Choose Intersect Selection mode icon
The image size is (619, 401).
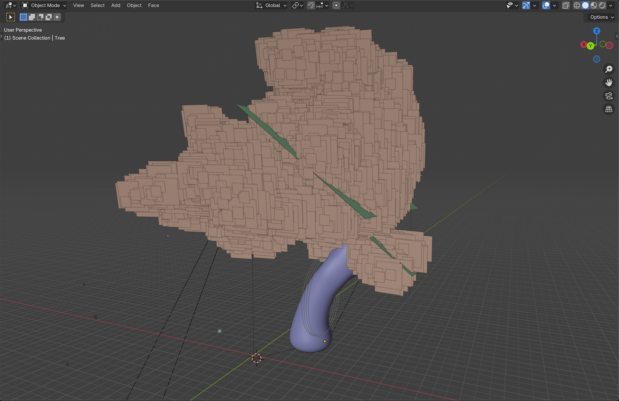click(57, 17)
